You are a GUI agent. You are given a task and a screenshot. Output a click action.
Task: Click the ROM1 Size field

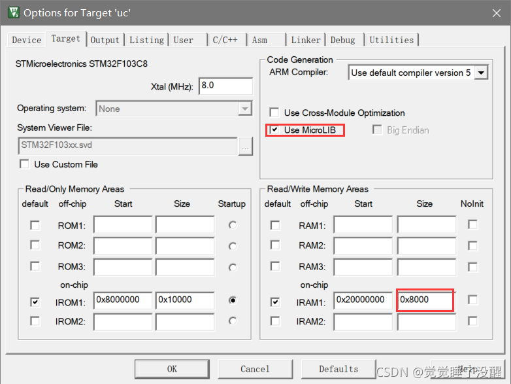(x=185, y=224)
